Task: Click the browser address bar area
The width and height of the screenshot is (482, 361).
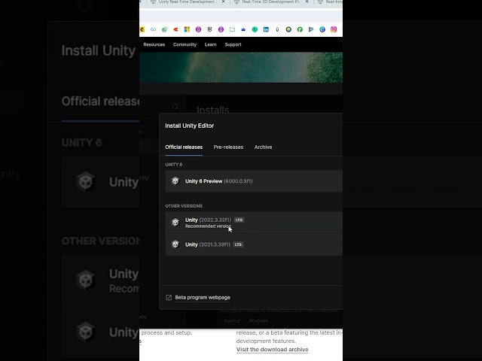Action: click(241, 16)
